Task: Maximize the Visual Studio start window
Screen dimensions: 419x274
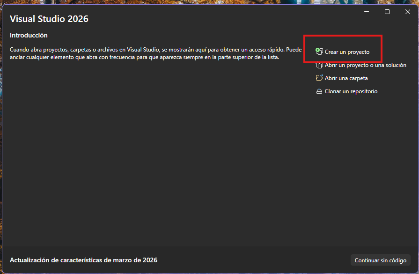Action: pyautogui.click(x=387, y=12)
